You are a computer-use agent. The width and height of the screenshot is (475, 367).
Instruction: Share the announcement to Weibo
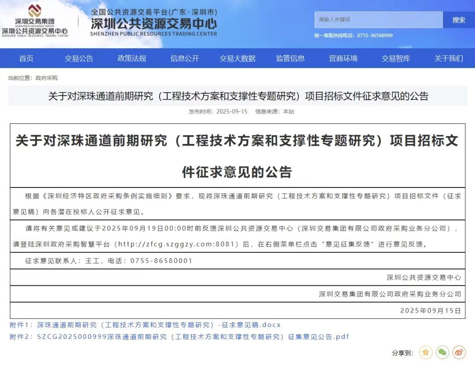(458, 352)
